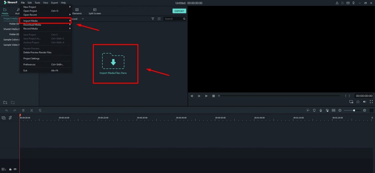Click the Add Track manager icon
The height and width of the screenshot is (173, 375).
point(4,118)
